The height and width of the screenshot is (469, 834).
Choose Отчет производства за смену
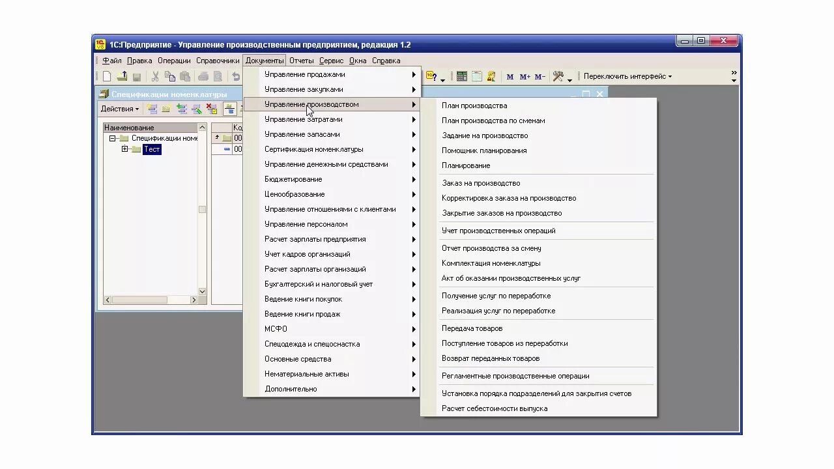pos(538,248)
